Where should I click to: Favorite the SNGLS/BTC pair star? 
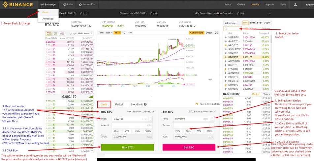[226, 49]
